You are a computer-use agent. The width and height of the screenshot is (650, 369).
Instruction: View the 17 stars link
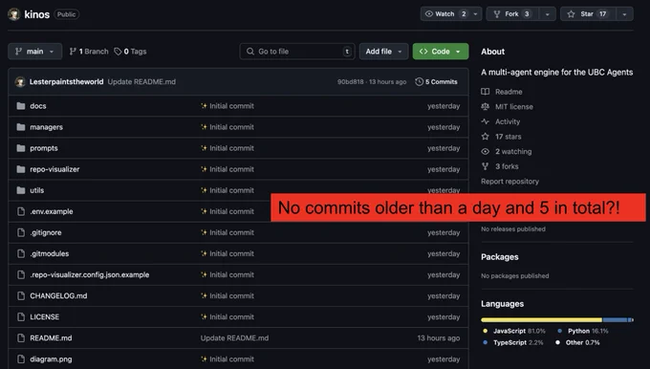pyautogui.click(x=509, y=137)
